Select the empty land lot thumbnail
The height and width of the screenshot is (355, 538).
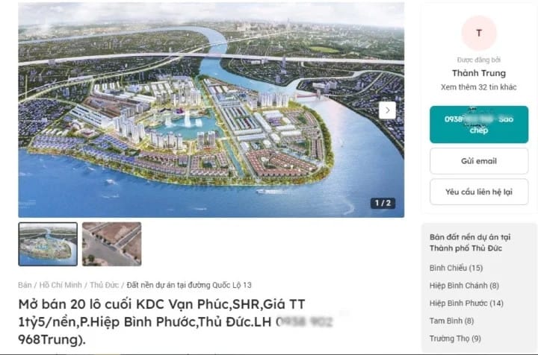(x=111, y=244)
